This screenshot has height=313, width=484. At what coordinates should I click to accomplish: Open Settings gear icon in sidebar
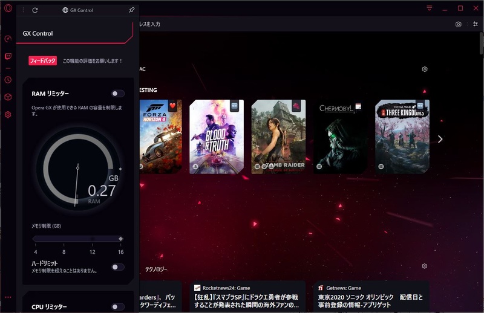tap(8, 114)
